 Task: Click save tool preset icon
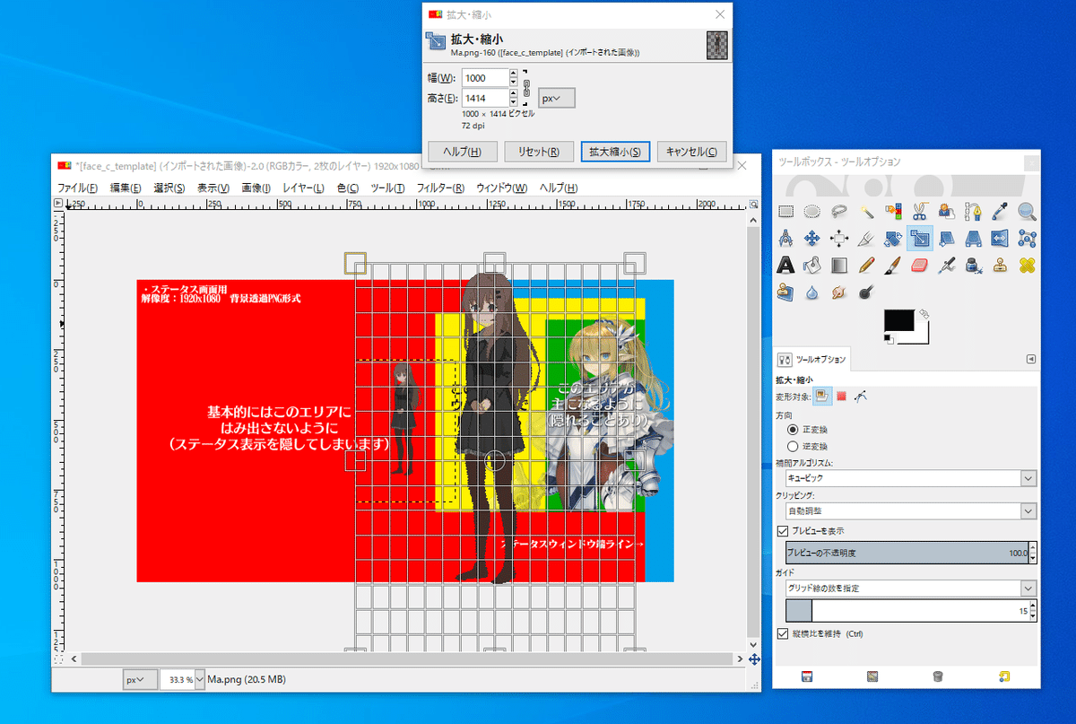(x=807, y=676)
